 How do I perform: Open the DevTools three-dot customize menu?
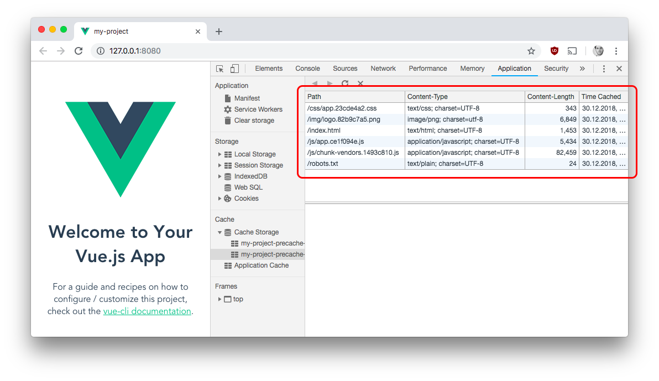(x=604, y=69)
